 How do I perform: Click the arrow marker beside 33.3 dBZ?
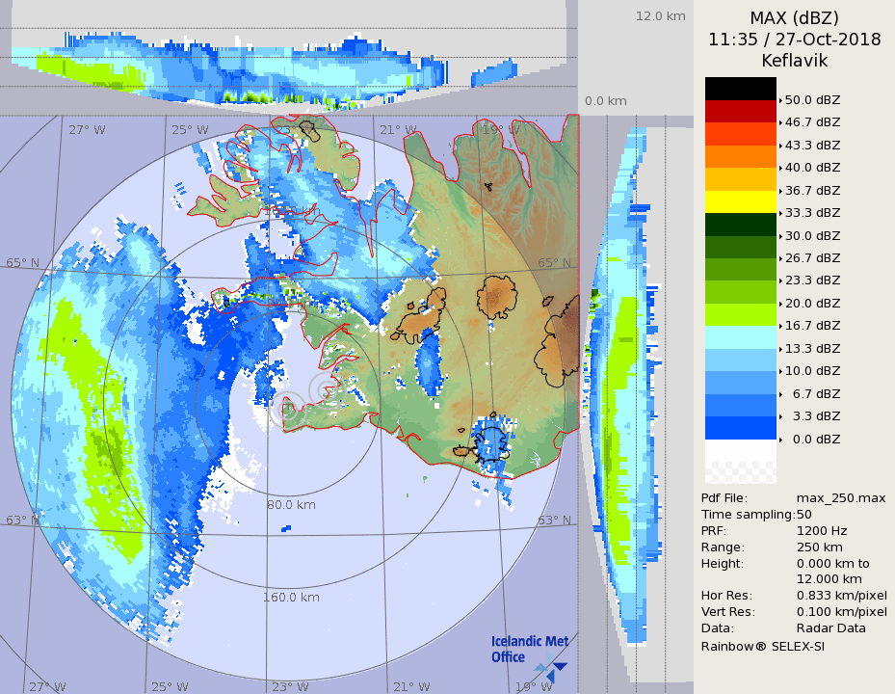pos(780,212)
